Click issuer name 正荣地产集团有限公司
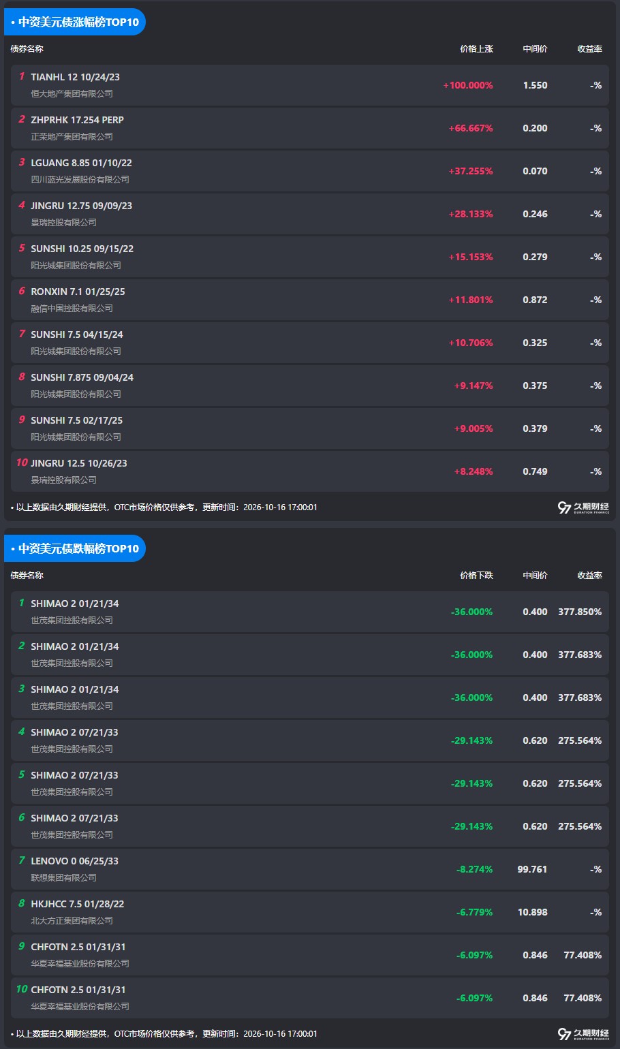 tap(72, 137)
